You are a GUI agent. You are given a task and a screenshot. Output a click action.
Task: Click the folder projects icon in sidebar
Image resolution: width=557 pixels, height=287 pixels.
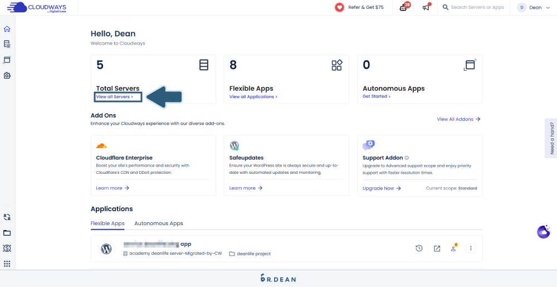pyautogui.click(x=7, y=233)
